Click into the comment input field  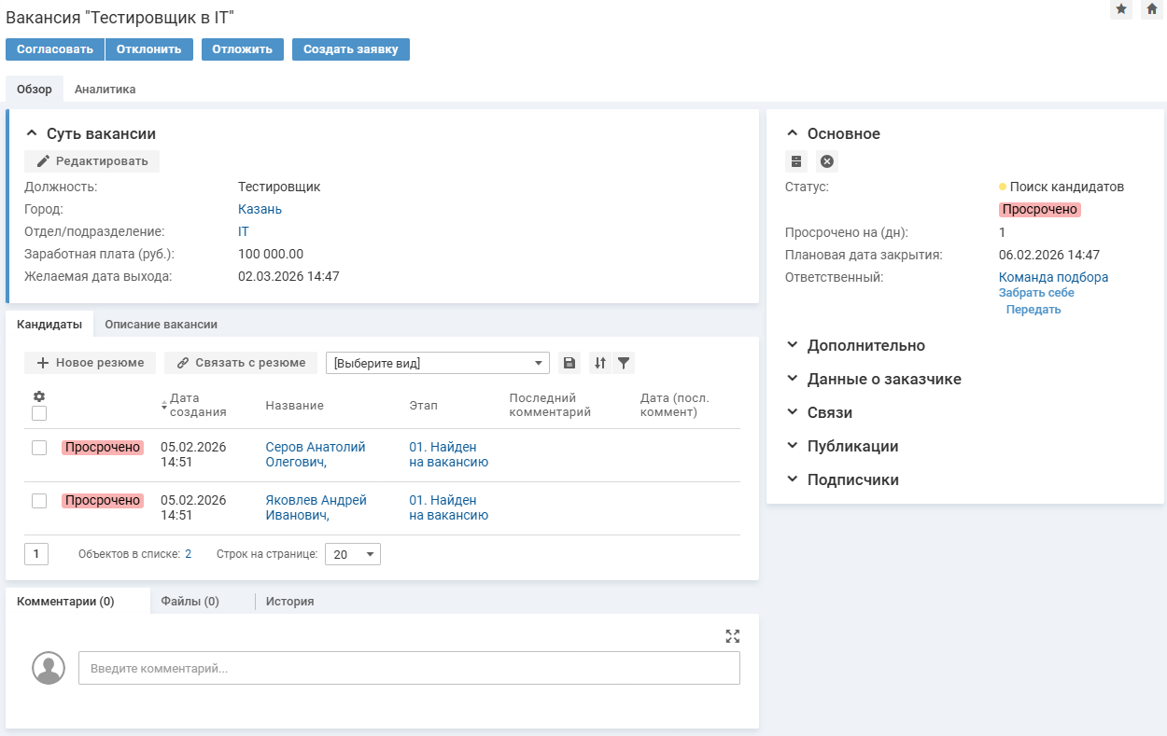(x=409, y=668)
